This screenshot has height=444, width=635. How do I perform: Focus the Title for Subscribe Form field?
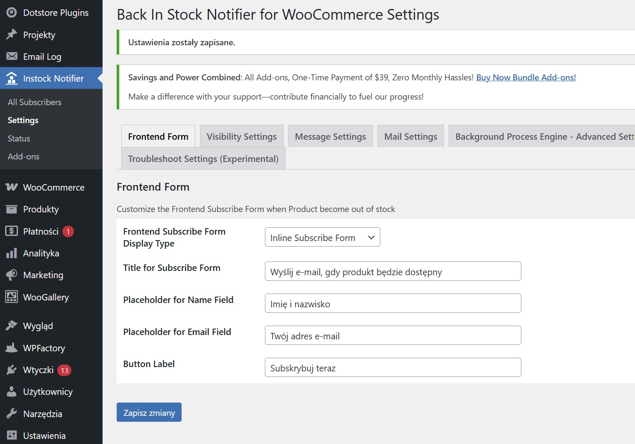(x=393, y=271)
